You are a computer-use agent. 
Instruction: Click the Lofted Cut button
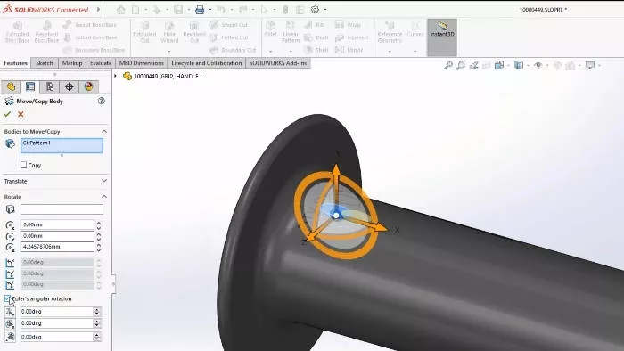coord(229,37)
